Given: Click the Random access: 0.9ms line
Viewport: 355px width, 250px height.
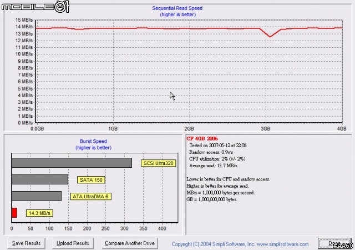Looking at the screenshot, I should coord(211,152).
